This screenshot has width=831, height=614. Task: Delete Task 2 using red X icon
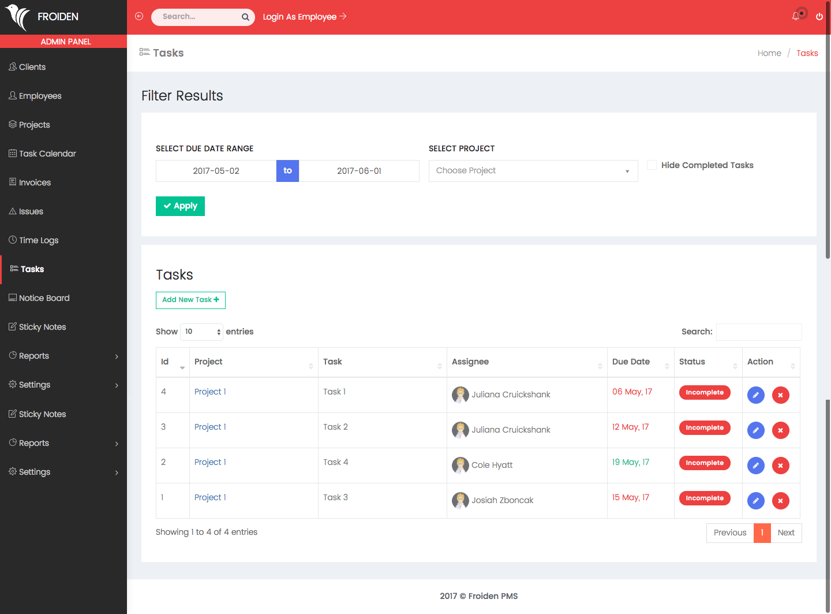(780, 430)
